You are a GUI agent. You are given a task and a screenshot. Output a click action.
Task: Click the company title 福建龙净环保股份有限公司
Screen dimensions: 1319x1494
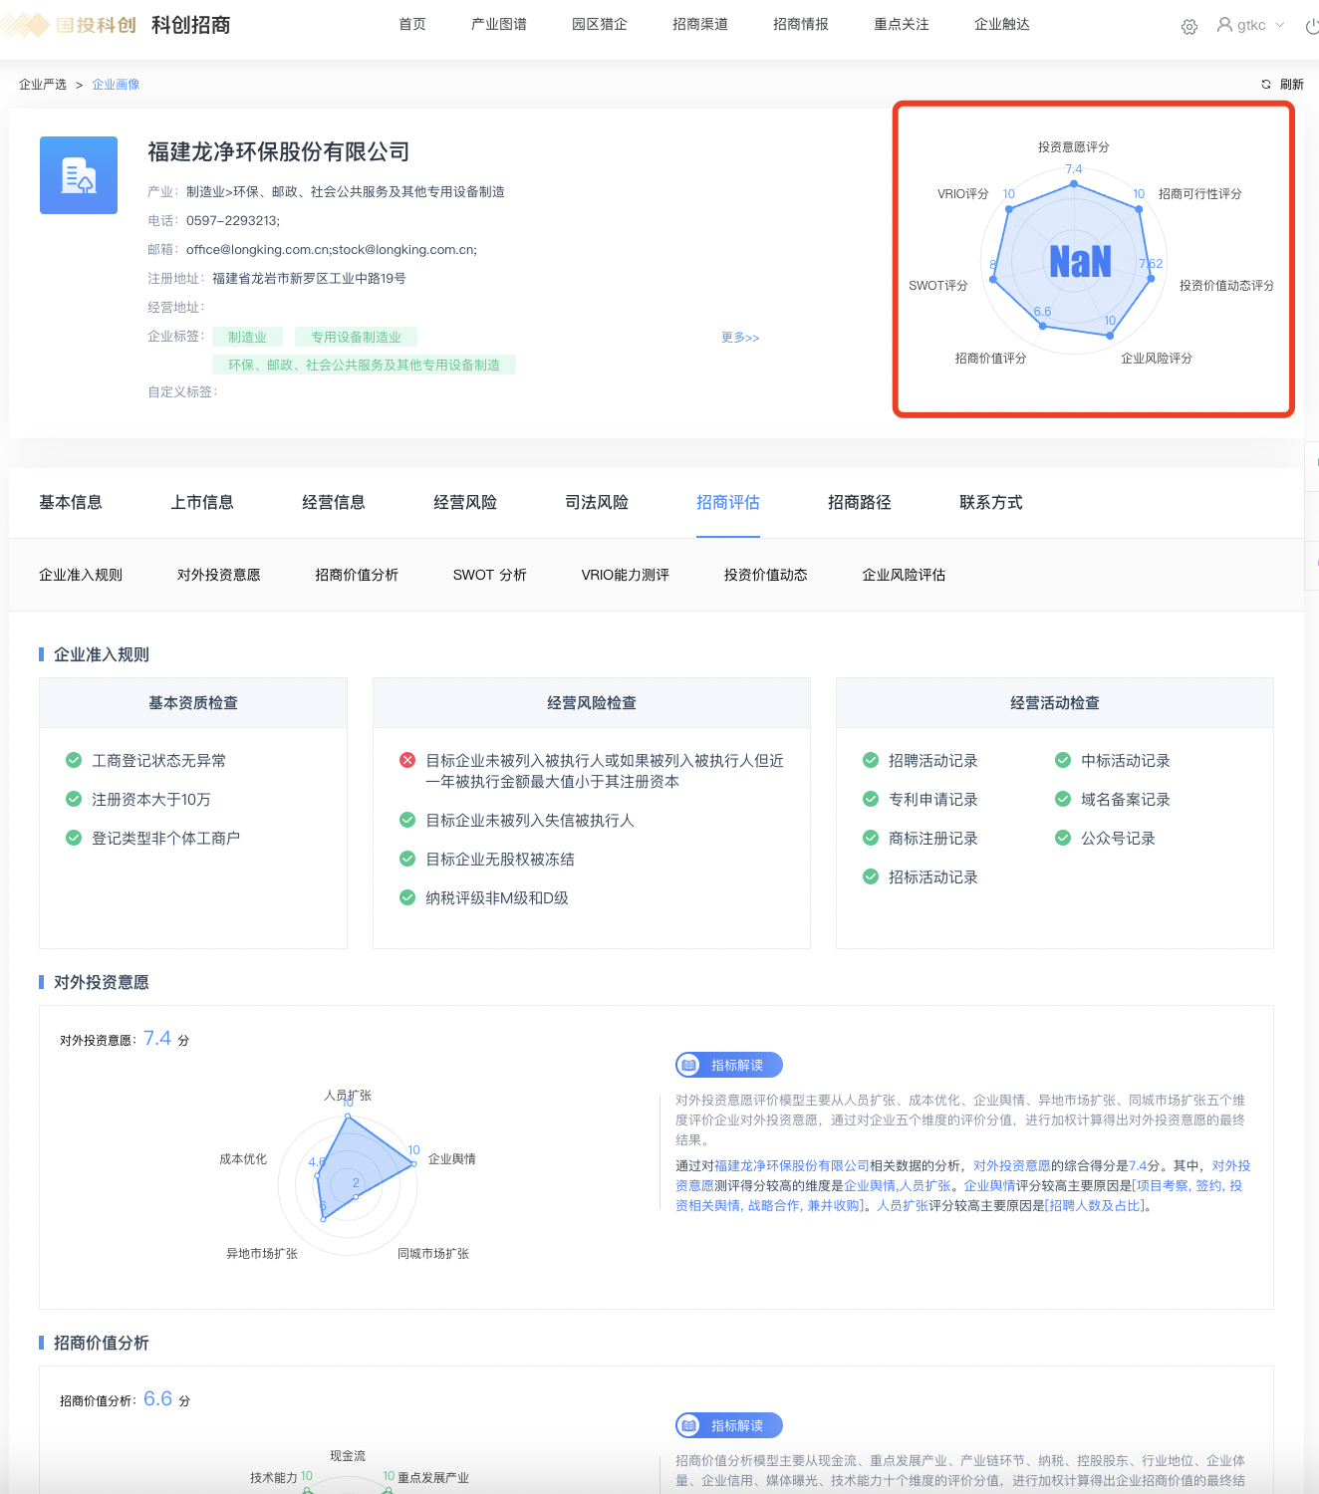coord(279,152)
